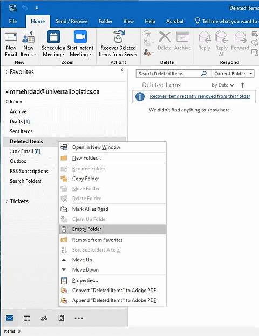
Task: Click Recover Deleted Items from Server
Action: point(118,44)
